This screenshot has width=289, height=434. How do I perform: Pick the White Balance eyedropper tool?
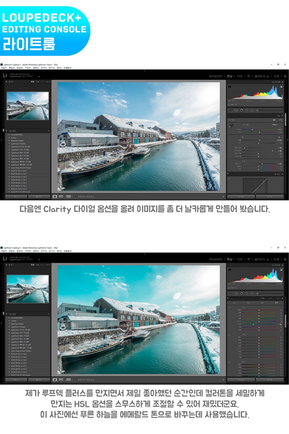[x=231, y=126]
